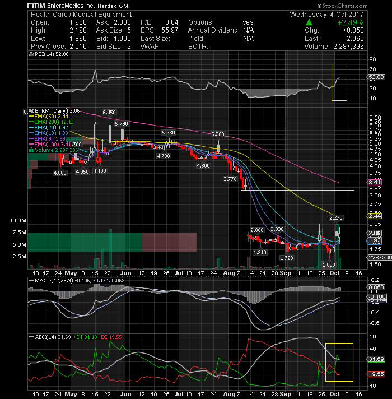Click the 3.770 price label
Viewport: 392px width, 399px height.
click(x=230, y=179)
